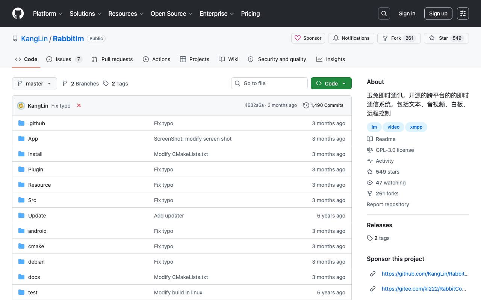Viewport: 481px width, 300px height.
Task: Open commit hash 4632a6a
Action: (254, 105)
